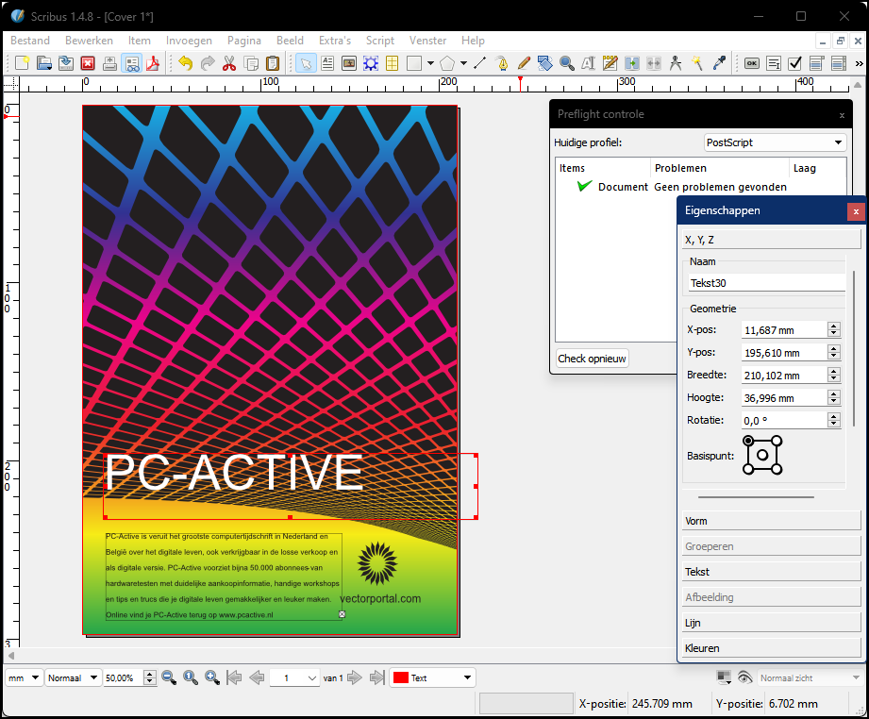Expand the Tekst properties section

771,572
